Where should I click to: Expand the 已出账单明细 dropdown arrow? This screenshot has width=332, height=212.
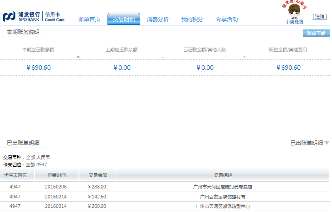point(327,143)
